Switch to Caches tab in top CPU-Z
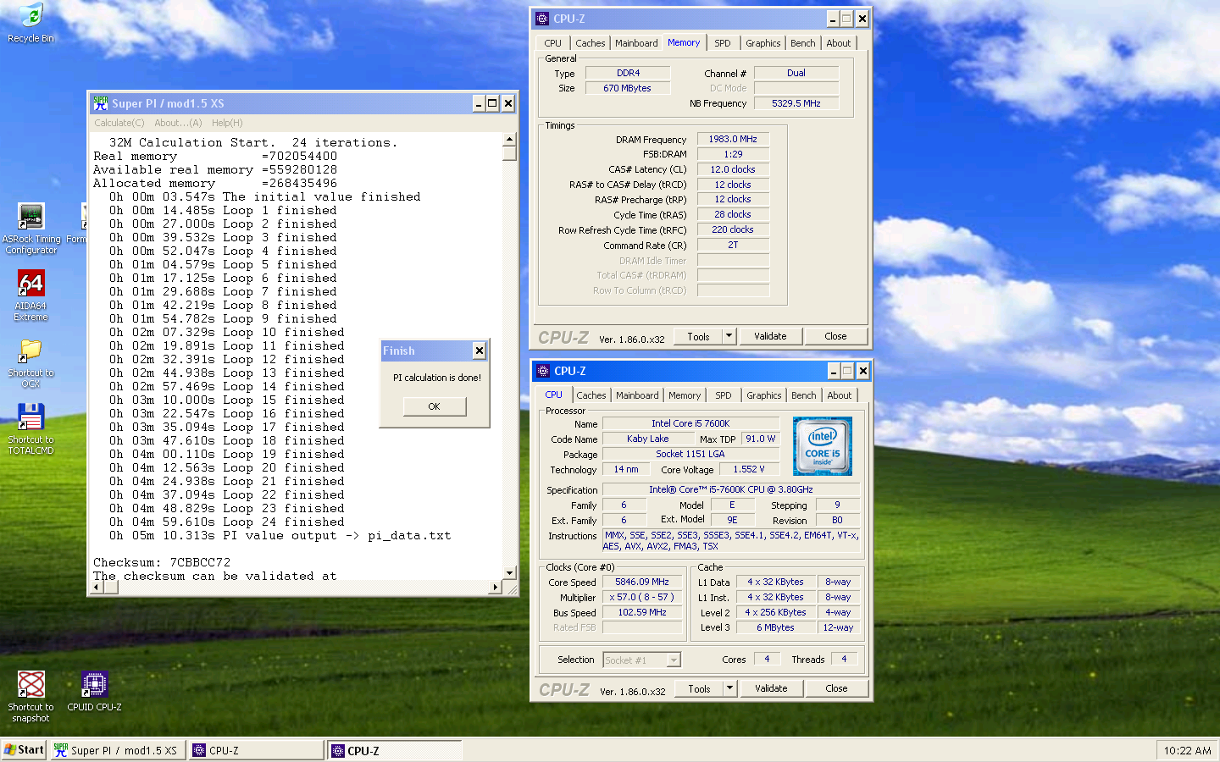This screenshot has width=1220, height=762. (590, 43)
